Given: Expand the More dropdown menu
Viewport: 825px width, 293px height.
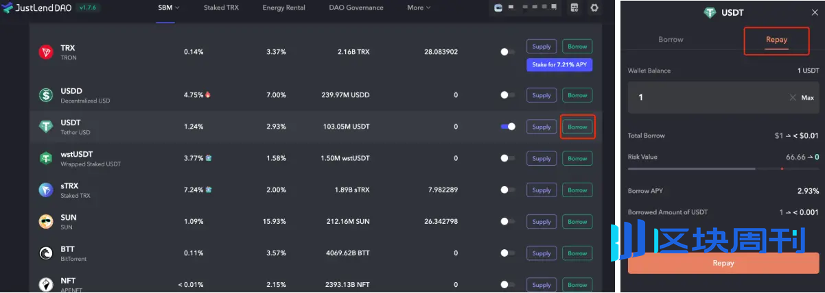Looking at the screenshot, I should point(419,8).
